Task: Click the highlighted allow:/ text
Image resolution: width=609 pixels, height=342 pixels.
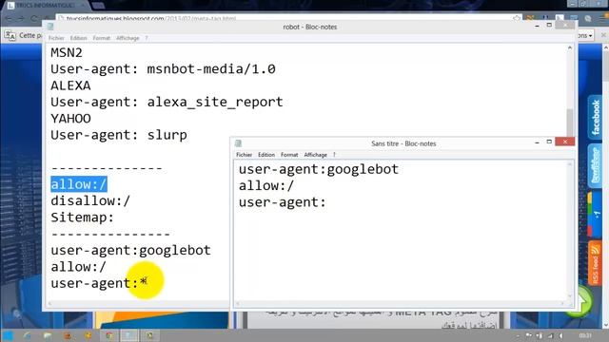Action: 79,184
